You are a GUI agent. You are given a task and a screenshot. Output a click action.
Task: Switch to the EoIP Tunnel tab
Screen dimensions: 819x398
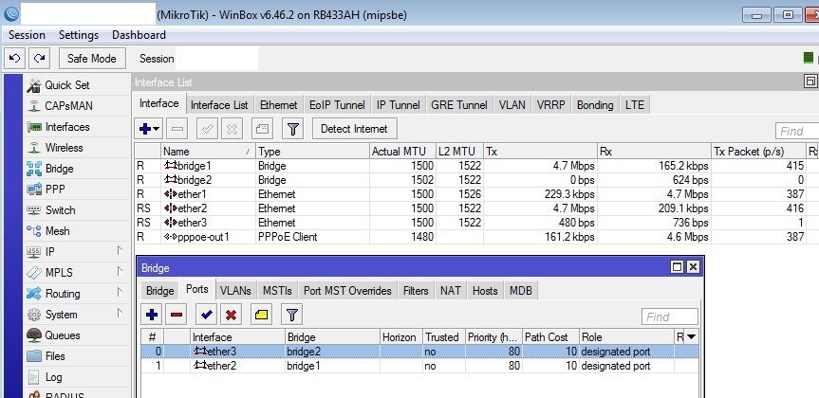coord(337,105)
